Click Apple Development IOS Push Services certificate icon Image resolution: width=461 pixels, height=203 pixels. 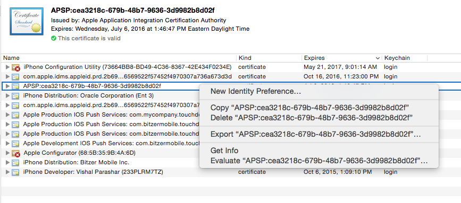point(15,144)
